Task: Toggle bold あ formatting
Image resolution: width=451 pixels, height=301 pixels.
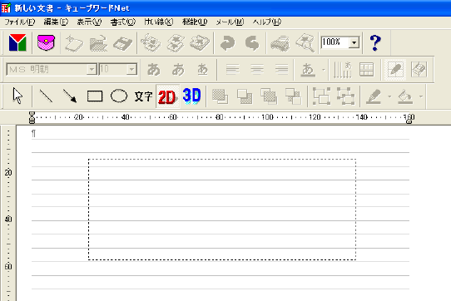Action: click(154, 70)
